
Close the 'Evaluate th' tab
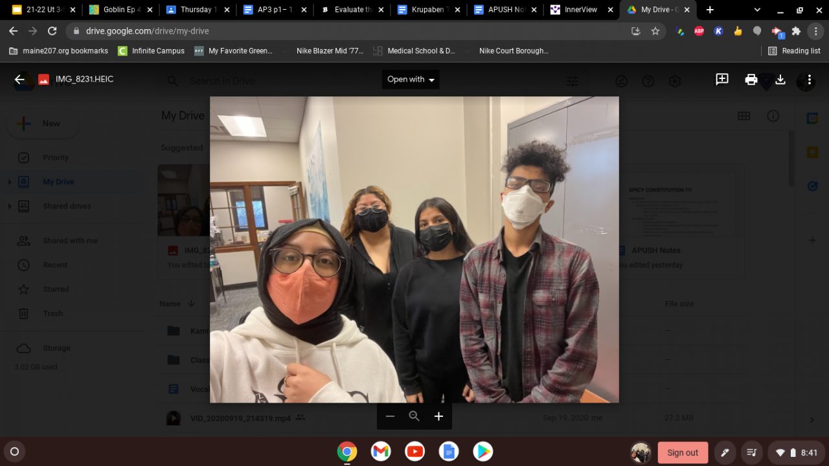(380, 10)
